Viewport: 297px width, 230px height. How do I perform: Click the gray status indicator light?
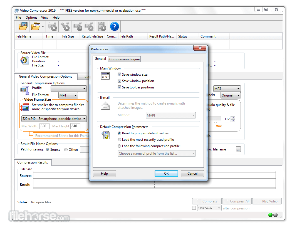pyautogui.click(x=275, y=215)
